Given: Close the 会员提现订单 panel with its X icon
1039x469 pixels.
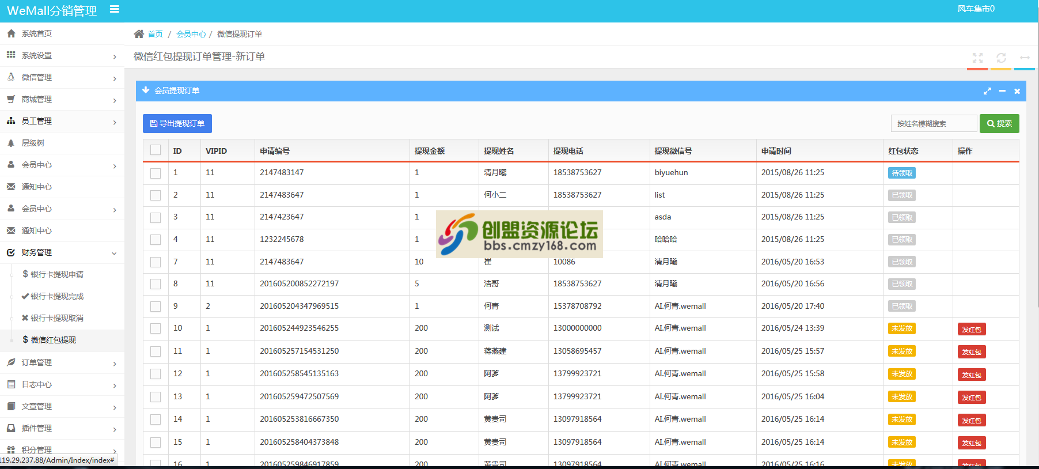Looking at the screenshot, I should 1017,91.
